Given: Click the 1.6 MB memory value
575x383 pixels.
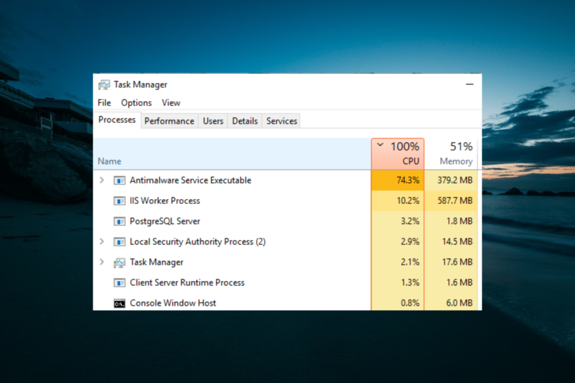Looking at the screenshot, I should (x=459, y=282).
